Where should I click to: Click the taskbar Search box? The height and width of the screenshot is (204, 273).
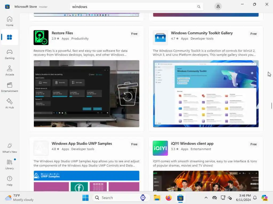pyautogui.click(x=121, y=198)
